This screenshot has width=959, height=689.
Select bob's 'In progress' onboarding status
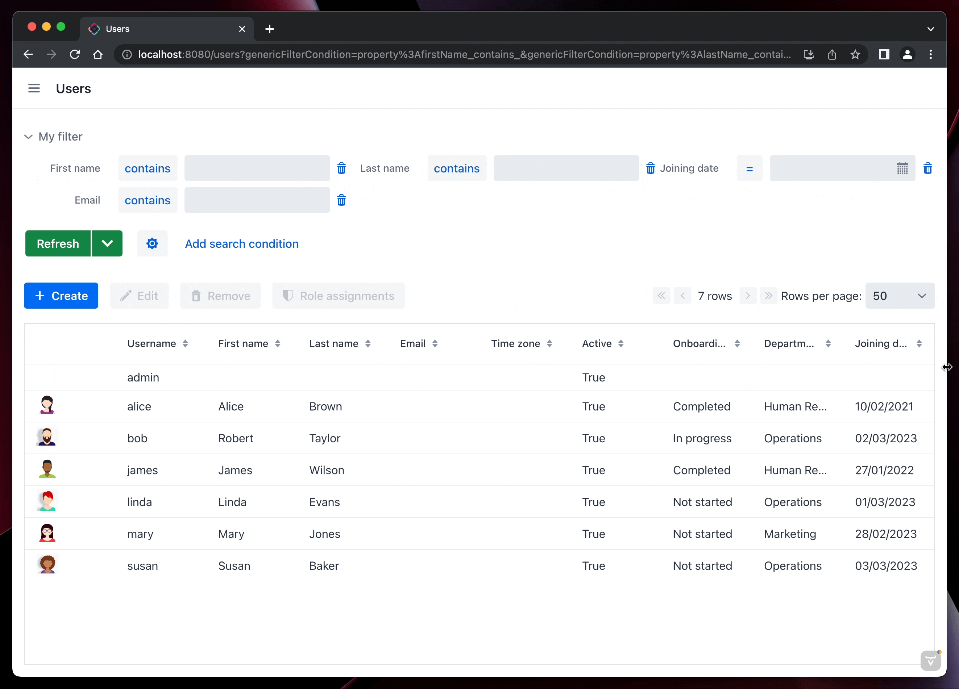702,438
